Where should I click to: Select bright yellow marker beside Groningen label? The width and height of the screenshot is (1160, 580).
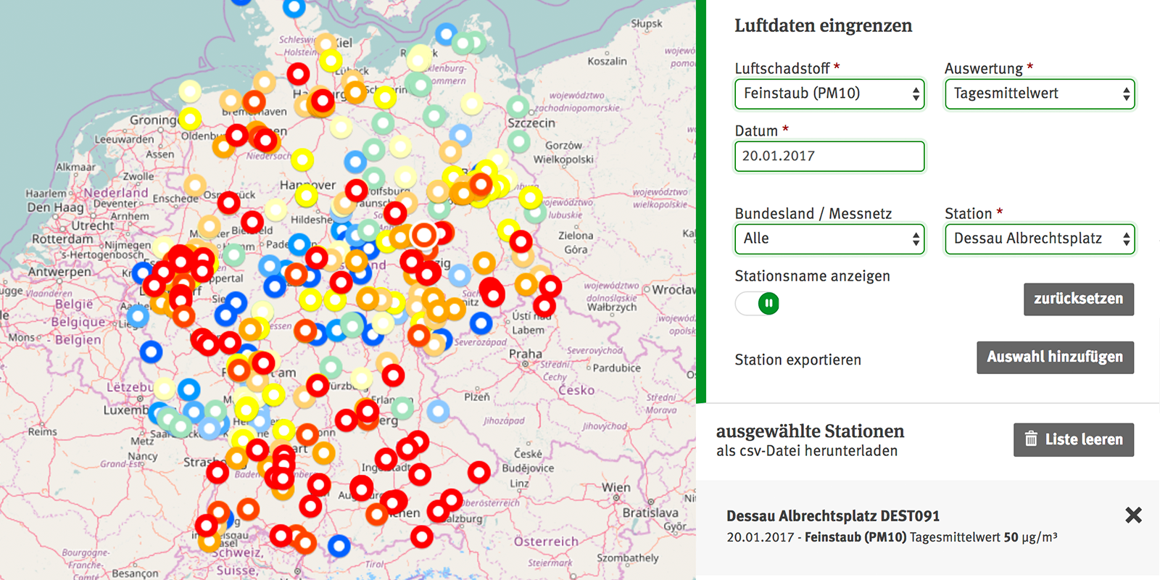coord(190,118)
